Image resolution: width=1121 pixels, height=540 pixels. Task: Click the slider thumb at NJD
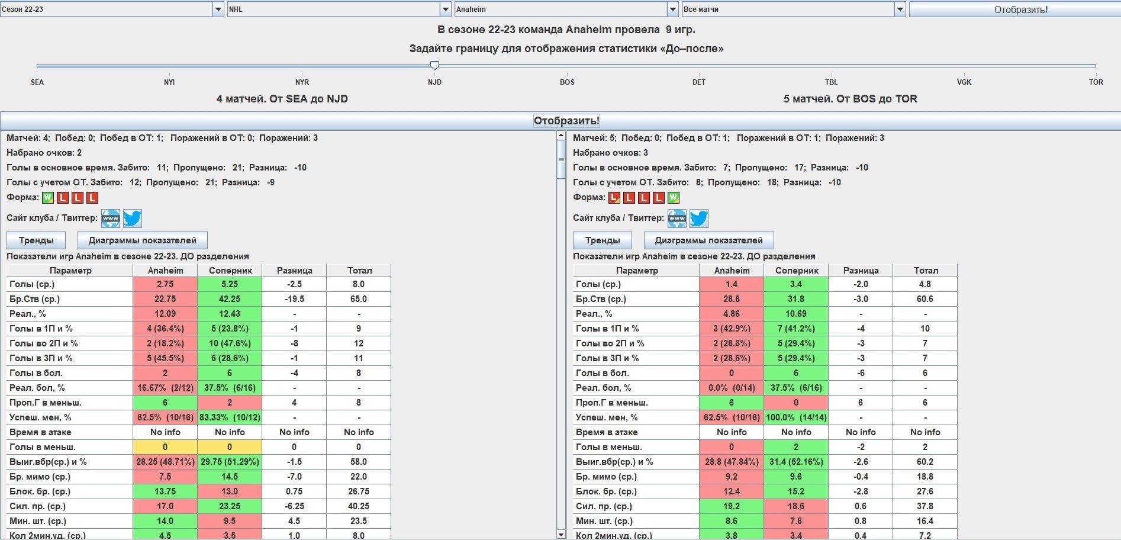[434, 65]
